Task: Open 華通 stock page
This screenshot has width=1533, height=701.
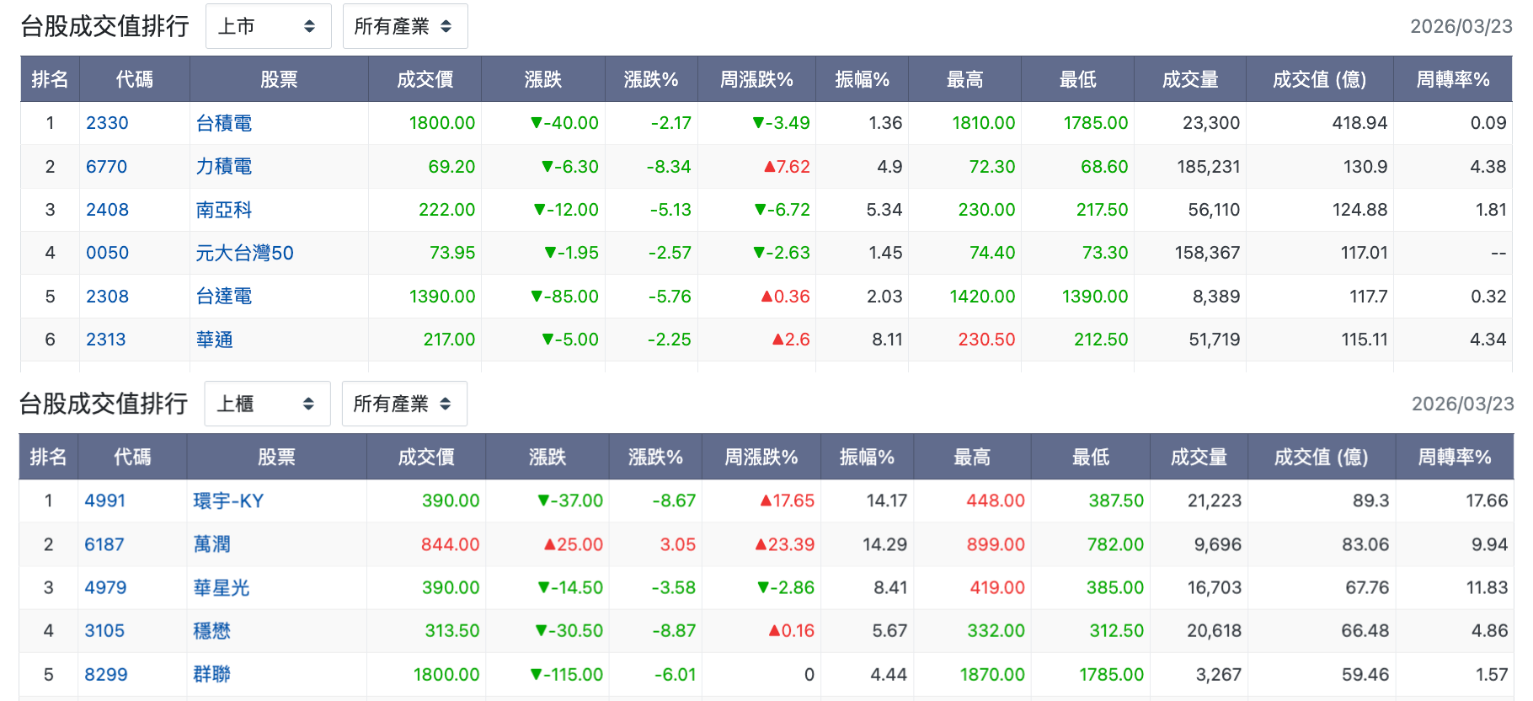Action: (x=215, y=340)
